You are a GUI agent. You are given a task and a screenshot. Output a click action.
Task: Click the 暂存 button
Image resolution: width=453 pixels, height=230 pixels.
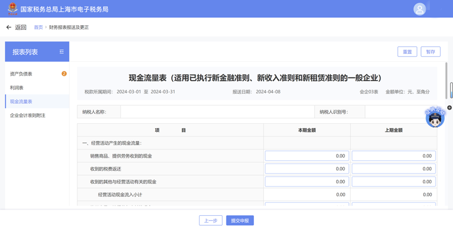click(x=430, y=52)
